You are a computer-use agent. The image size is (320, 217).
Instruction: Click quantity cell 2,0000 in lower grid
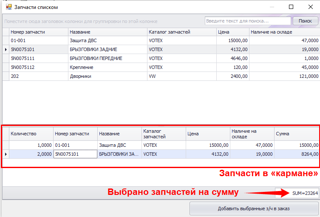[31, 154]
